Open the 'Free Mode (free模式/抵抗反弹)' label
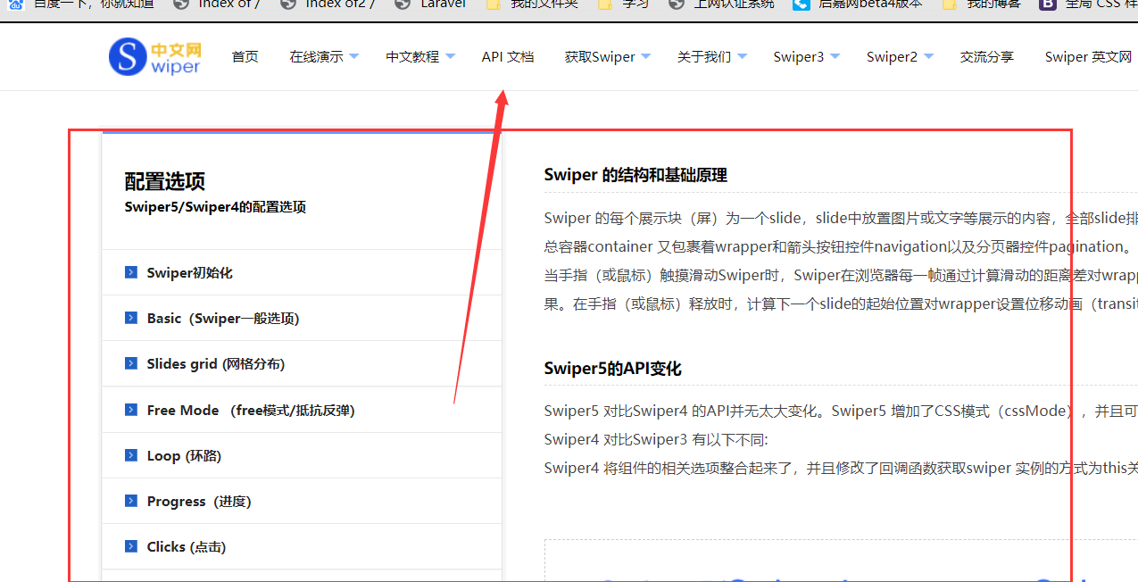Viewport: 1138px width, 582px height. tap(251, 410)
